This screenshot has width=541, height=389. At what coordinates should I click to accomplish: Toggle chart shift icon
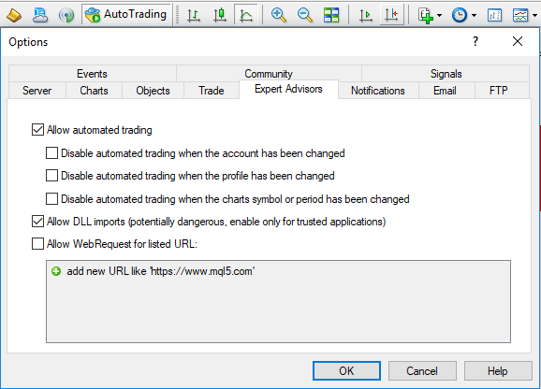[391, 15]
